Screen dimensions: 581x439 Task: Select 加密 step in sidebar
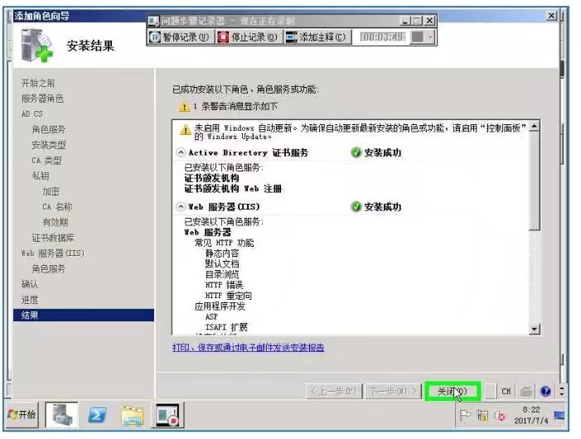click(51, 191)
